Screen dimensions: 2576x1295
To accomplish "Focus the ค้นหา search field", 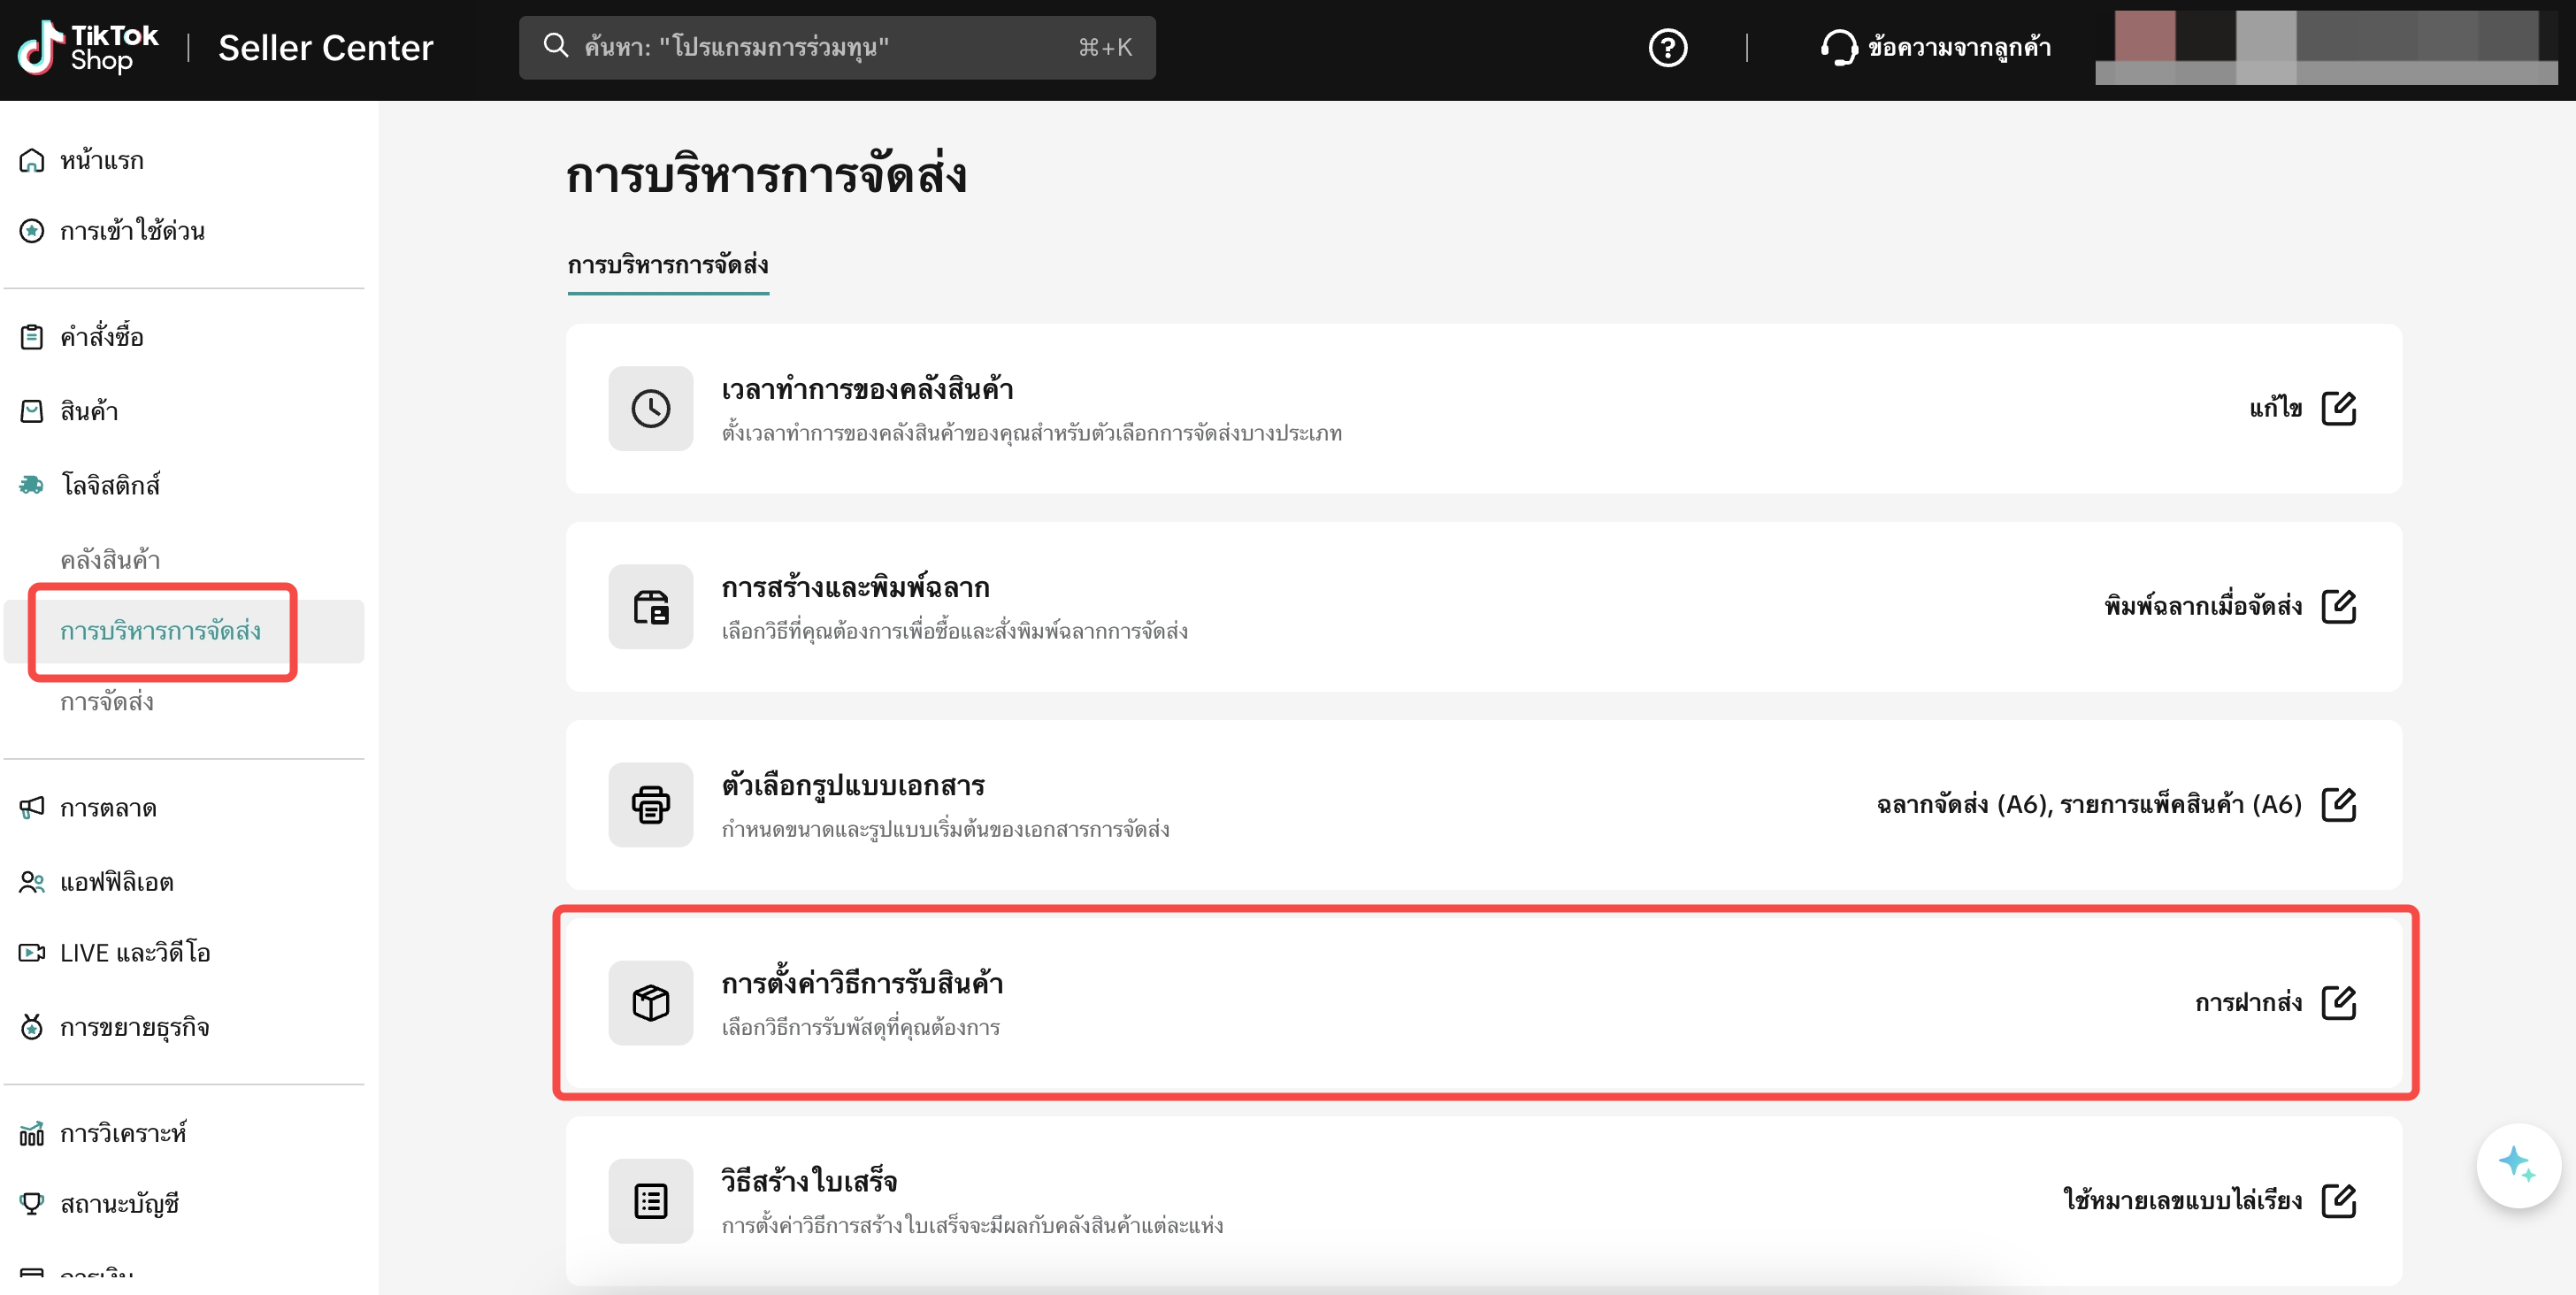I will (x=837, y=47).
